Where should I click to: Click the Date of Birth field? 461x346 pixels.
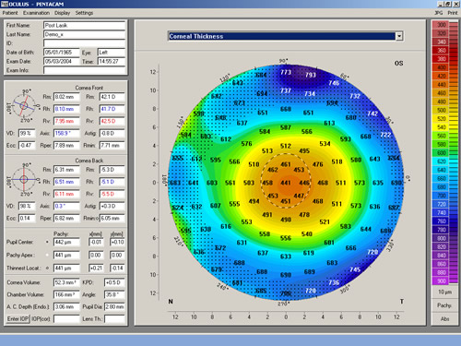point(61,53)
